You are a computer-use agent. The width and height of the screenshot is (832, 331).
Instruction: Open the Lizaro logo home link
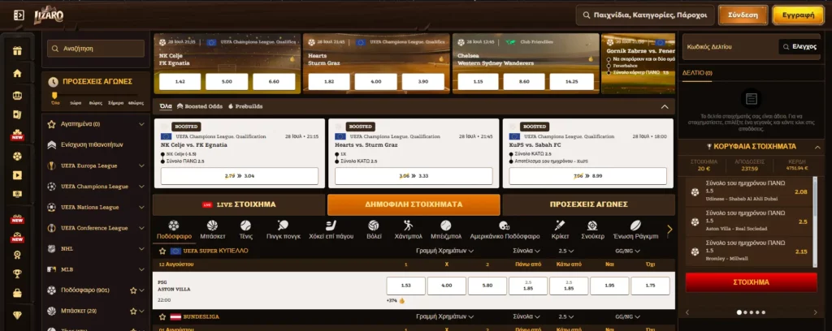point(49,15)
